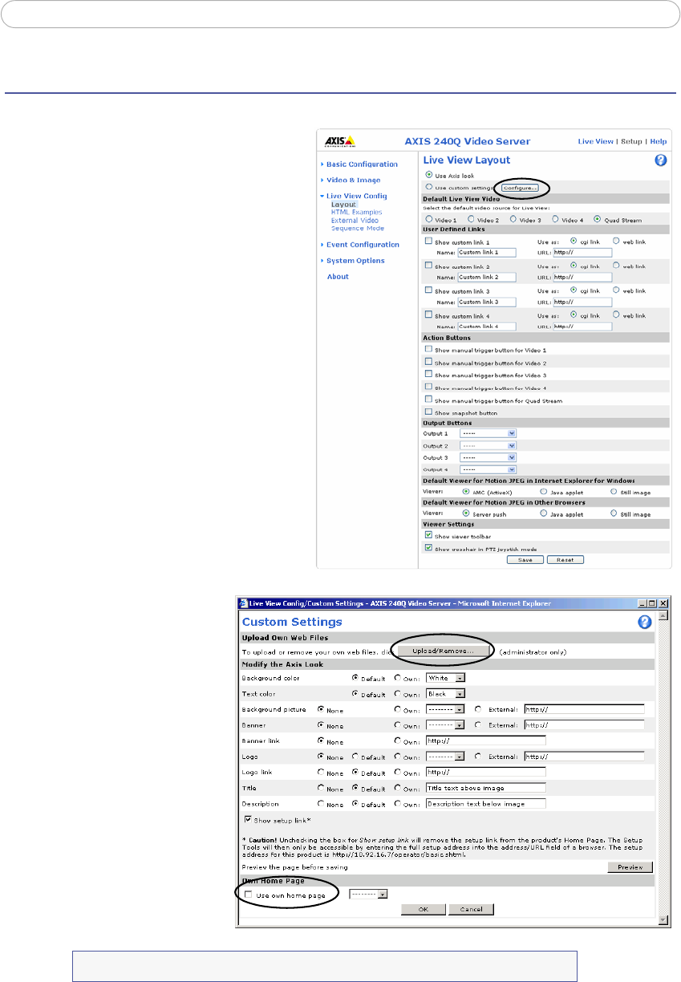
Task: Open help icon in Custom Settings window
Action: point(643,622)
